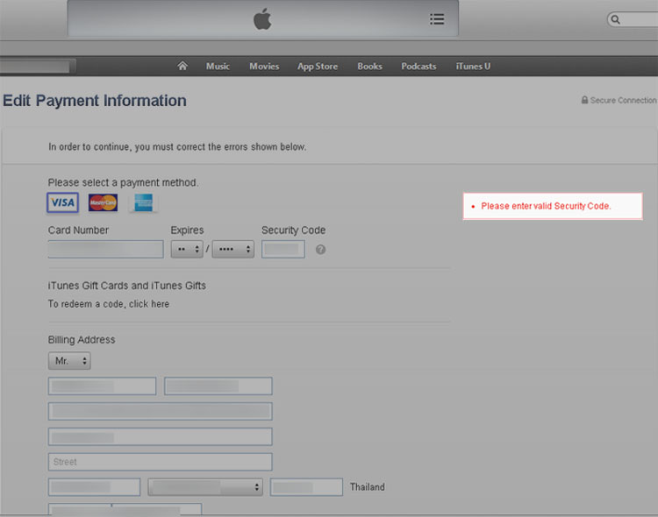Select the Visa payment method
The width and height of the screenshot is (658, 517).
click(x=62, y=203)
